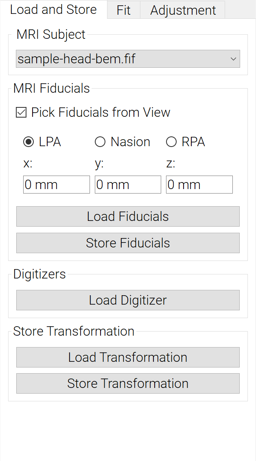Click the MRI Subject group box title

[x=51, y=34]
